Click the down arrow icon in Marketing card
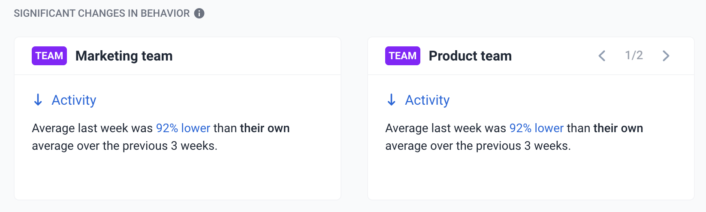Viewport: 706px width, 212px height. click(x=38, y=100)
